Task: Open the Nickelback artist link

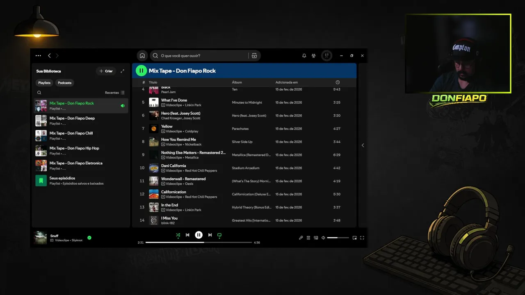Action: click(x=193, y=145)
